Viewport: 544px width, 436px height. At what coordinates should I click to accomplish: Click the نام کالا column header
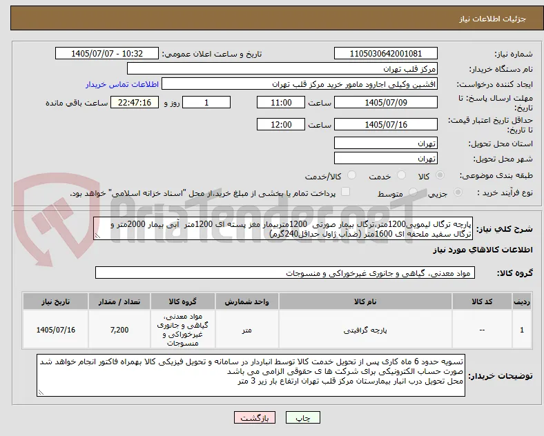tap(365, 301)
